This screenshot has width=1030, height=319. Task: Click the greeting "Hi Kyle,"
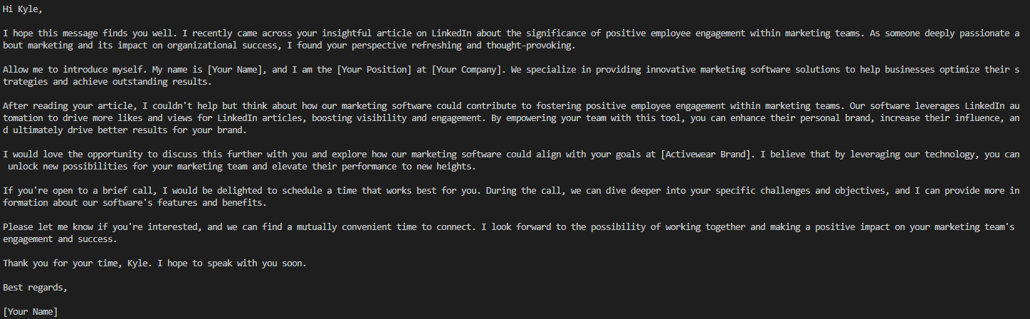pyautogui.click(x=23, y=9)
